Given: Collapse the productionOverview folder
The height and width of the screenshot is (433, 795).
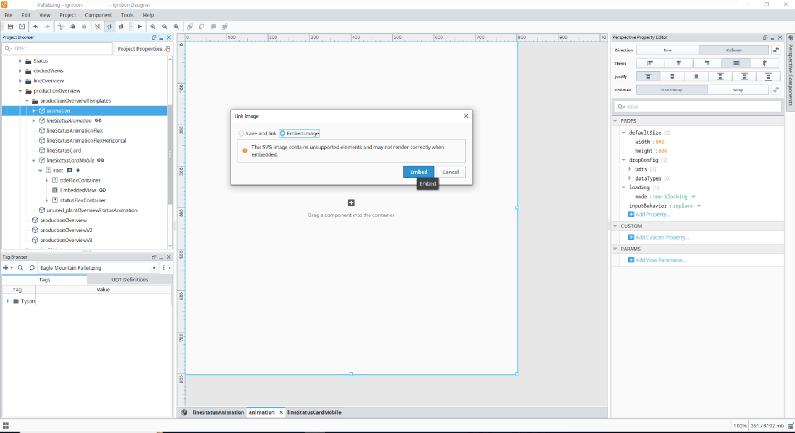Looking at the screenshot, I should (21, 91).
